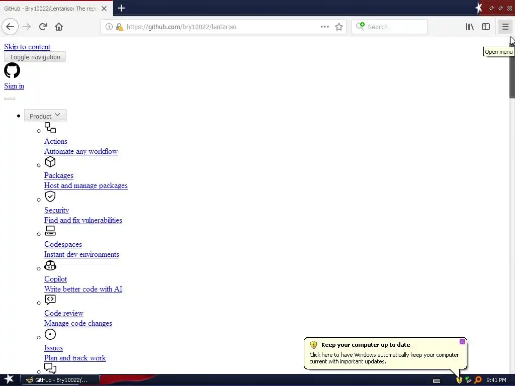Screen dimensions: 515x386
Task: Show site information icon in address bar
Action: pos(109,27)
